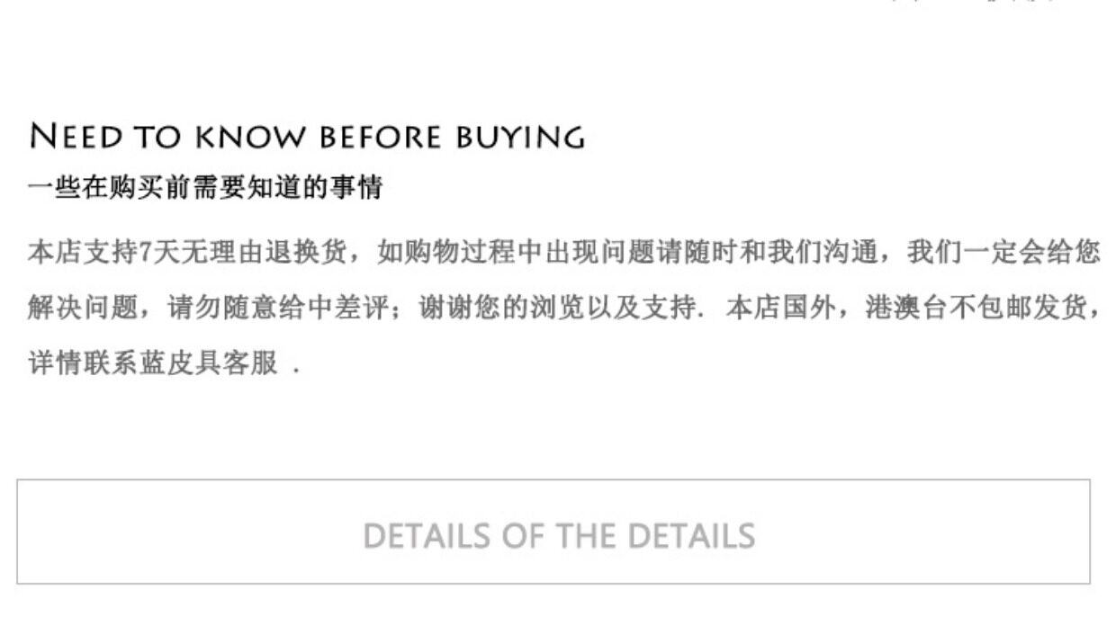Click the "NEED TO KNOW BEFORE BUYING" heading
Viewport: 1116px width, 635px height.
point(307,138)
